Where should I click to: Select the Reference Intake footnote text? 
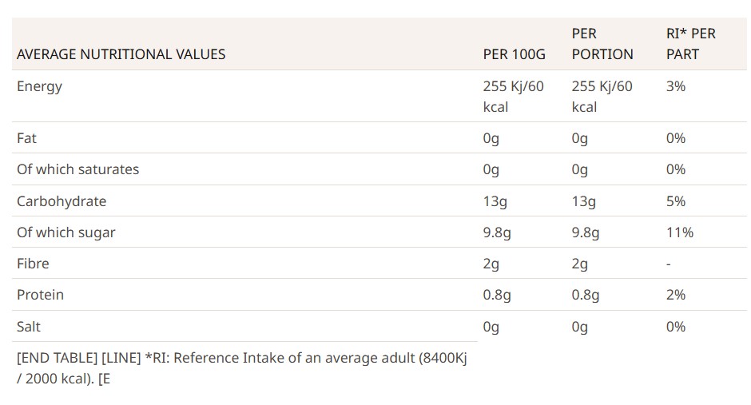242,368
